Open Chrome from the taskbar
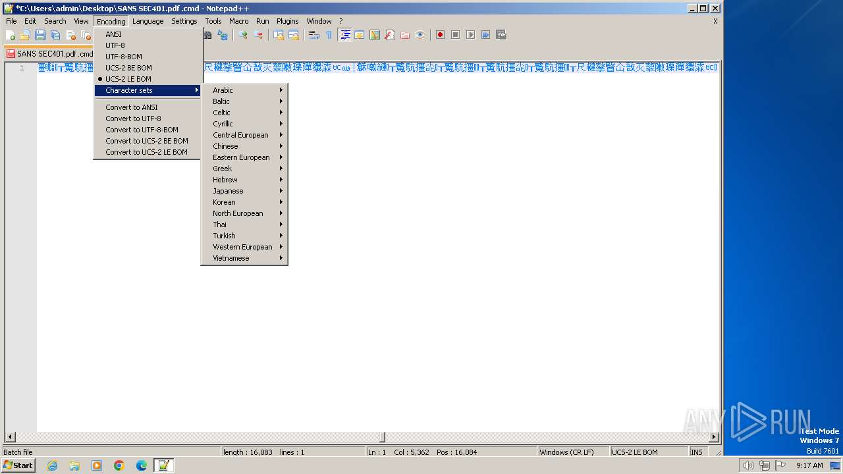 (x=119, y=465)
